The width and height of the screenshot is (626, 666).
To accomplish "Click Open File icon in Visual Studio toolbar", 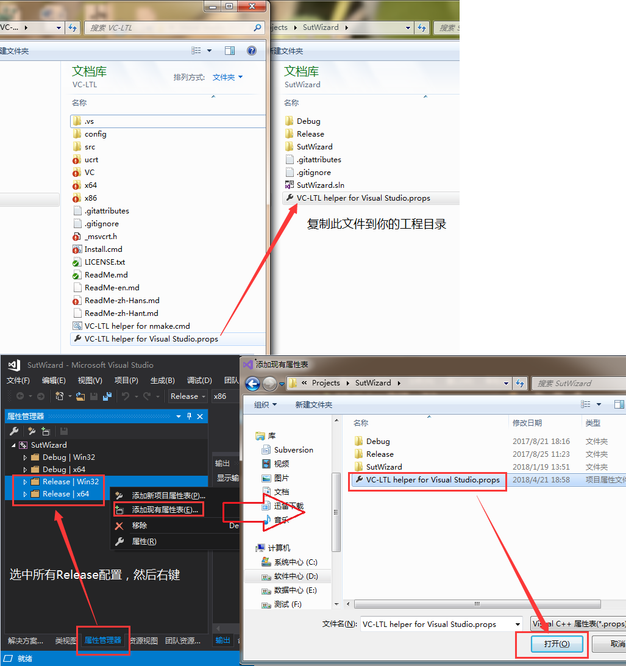I will [x=80, y=396].
